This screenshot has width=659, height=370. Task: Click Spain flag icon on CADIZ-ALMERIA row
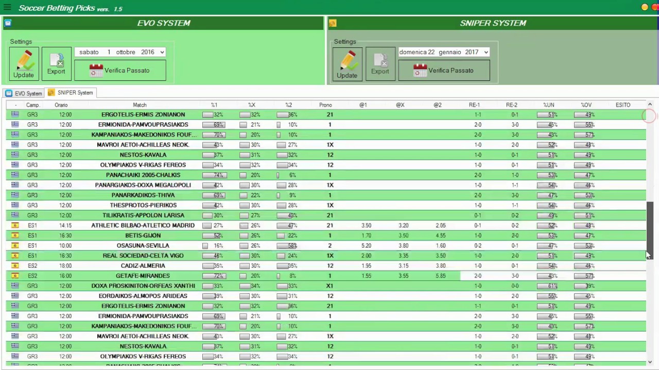(15, 266)
